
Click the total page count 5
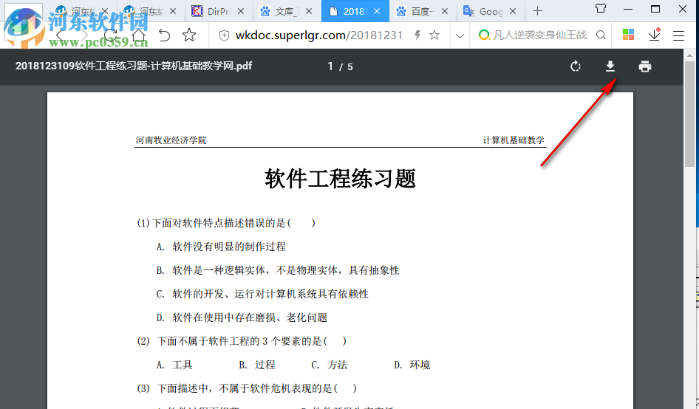pyautogui.click(x=350, y=67)
